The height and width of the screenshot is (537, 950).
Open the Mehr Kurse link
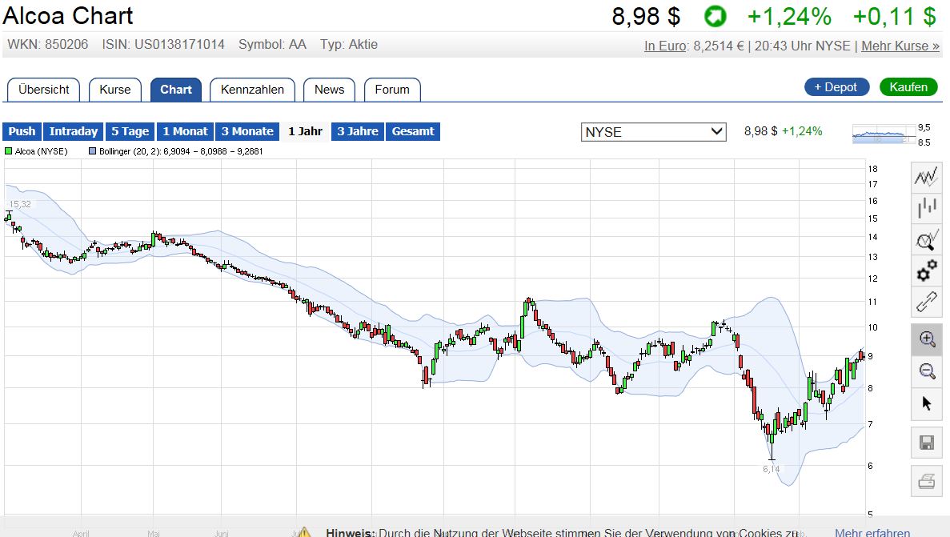pyautogui.click(x=900, y=46)
